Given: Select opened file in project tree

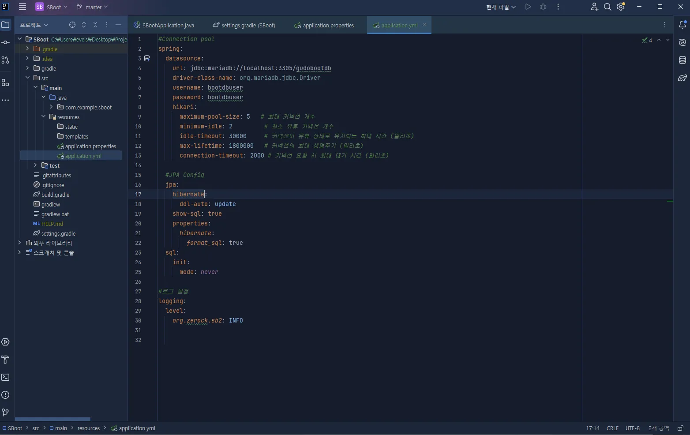Looking at the screenshot, I should pos(72,25).
